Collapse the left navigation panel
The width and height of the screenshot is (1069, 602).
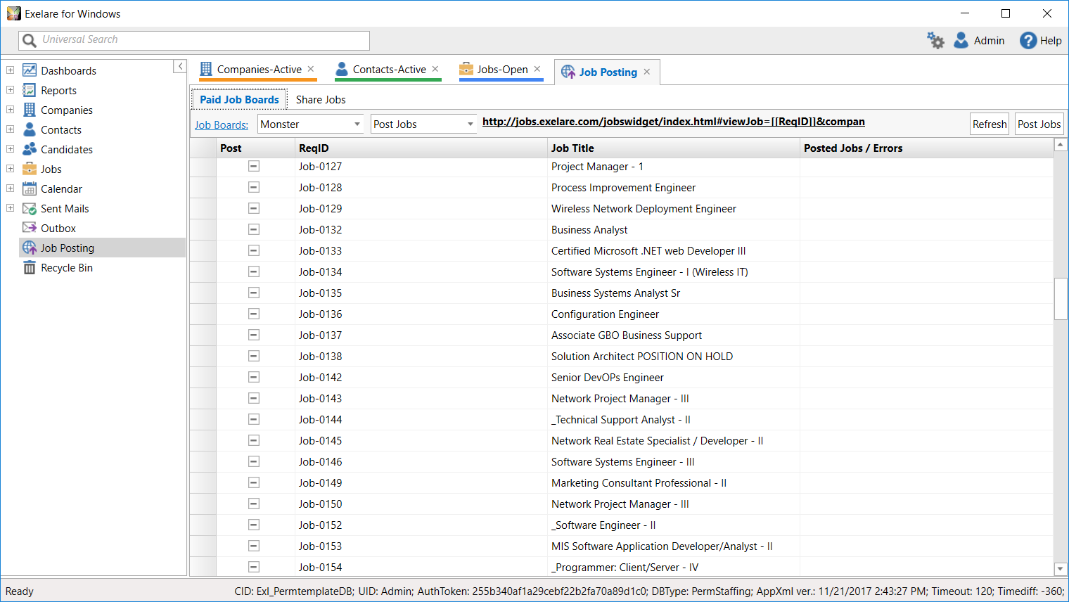(180, 66)
